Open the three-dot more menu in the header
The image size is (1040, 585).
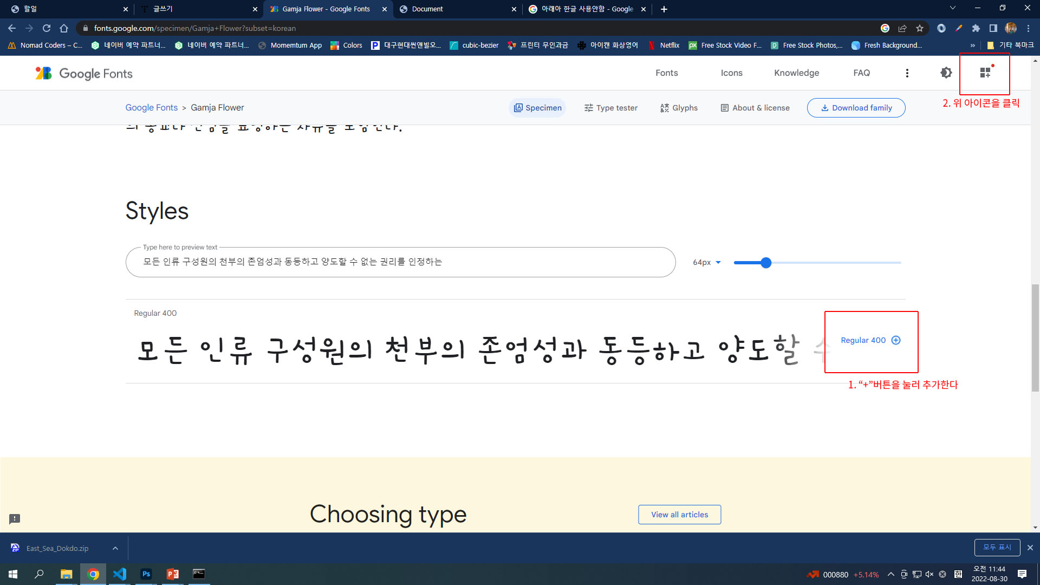[907, 73]
